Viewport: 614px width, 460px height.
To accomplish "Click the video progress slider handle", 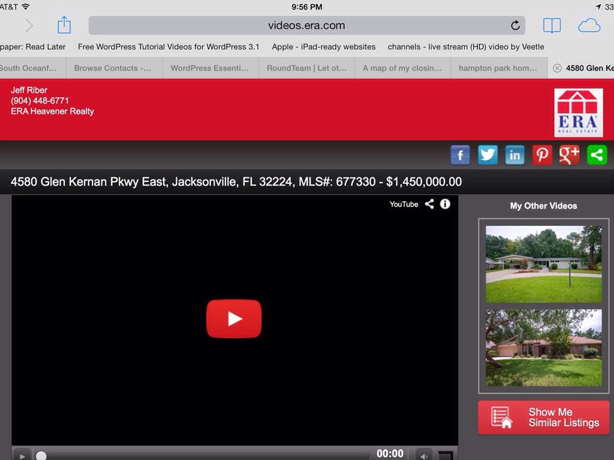I will [x=41, y=455].
